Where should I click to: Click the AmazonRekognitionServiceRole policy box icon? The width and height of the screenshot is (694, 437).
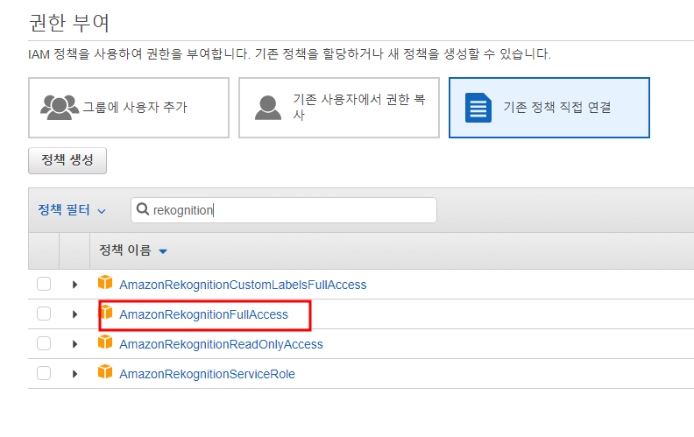105,371
